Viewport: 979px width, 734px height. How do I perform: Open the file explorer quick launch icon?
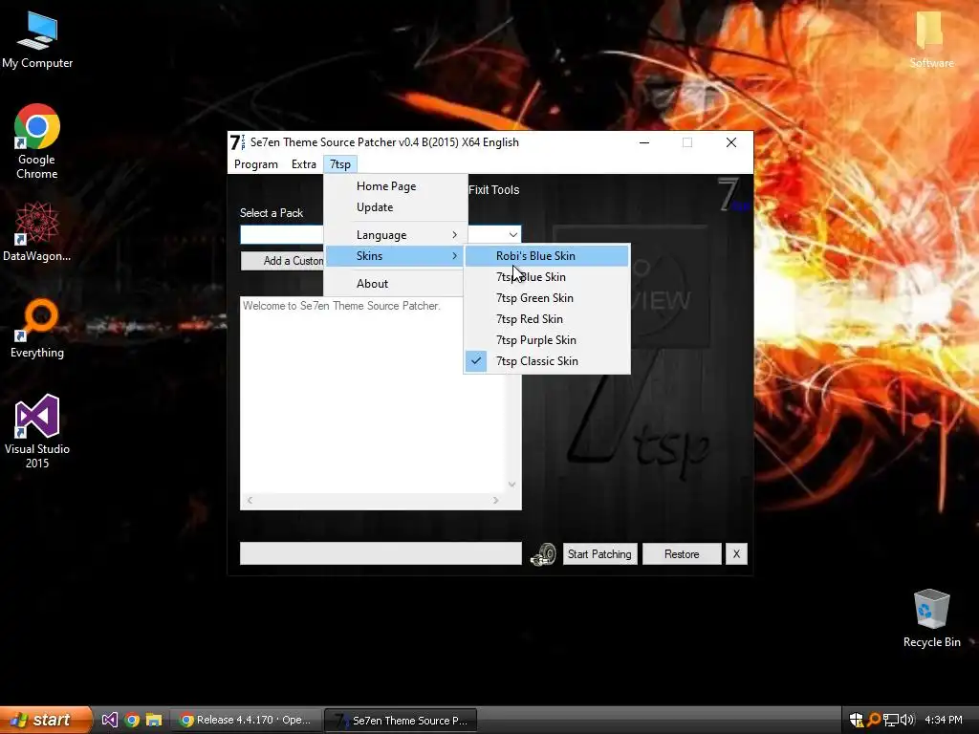click(154, 720)
